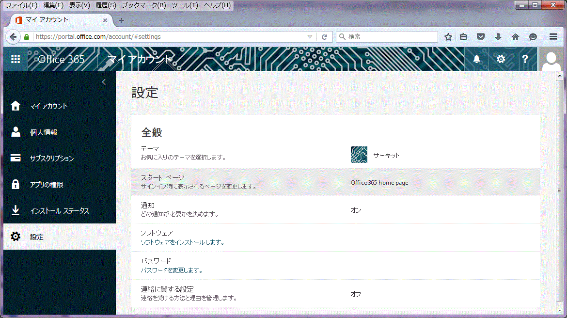The height and width of the screenshot is (318, 567).
Task: Click the Office 365 home page value
Action: click(x=379, y=183)
